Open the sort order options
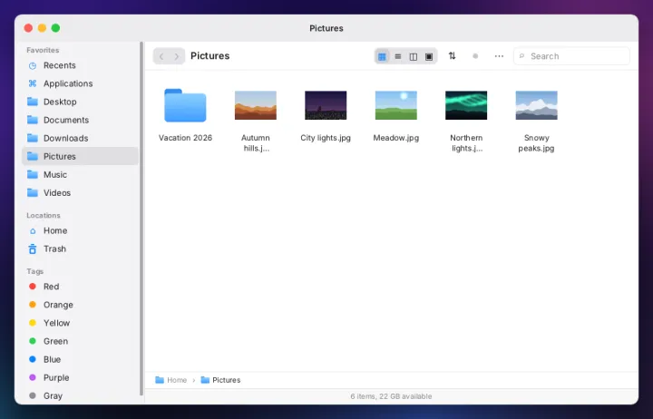The image size is (653, 419). pyautogui.click(x=452, y=56)
